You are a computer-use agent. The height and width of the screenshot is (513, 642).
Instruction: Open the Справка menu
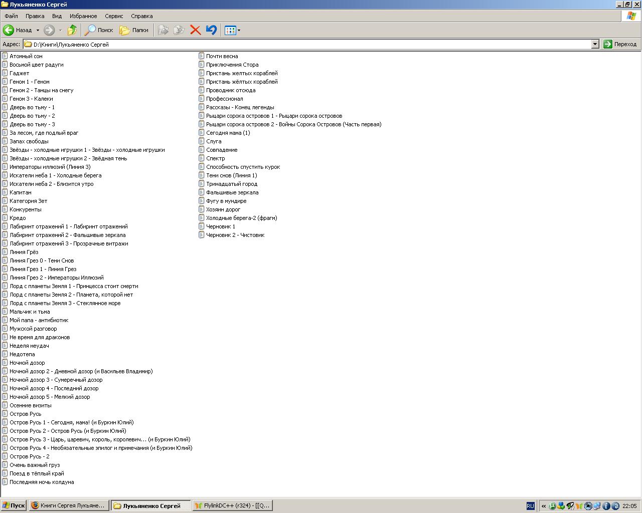pos(142,16)
